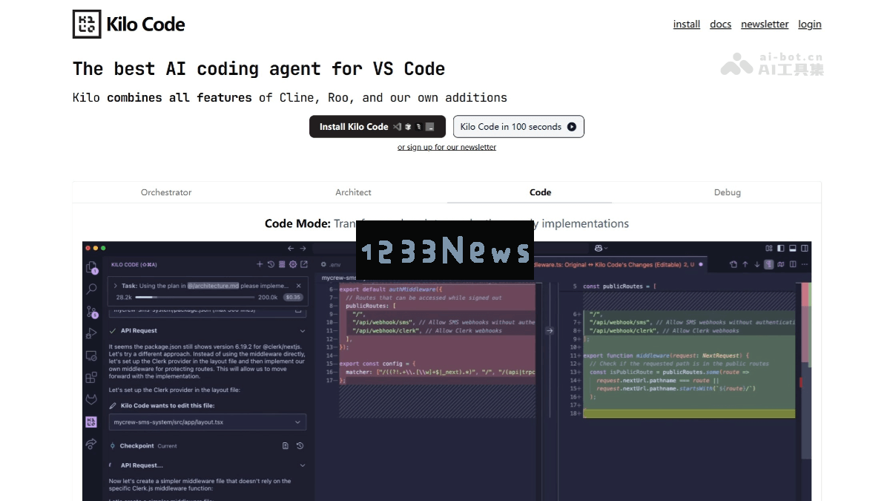Select the Code tab
Viewport: 890px width, 501px height.
point(540,192)
